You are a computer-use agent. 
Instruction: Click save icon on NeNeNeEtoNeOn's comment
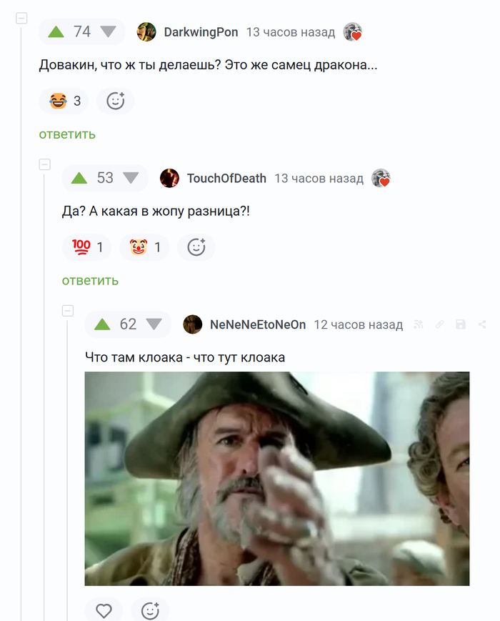point(461,324)
